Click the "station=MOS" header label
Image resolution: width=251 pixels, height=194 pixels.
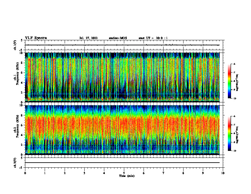click(x=118, y=38)
